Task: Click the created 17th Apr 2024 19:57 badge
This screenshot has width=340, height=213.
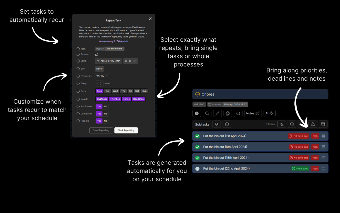Action: [228, 105]
